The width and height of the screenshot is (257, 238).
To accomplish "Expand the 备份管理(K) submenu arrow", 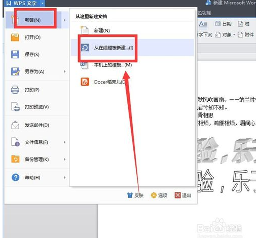I will [65, 160].
